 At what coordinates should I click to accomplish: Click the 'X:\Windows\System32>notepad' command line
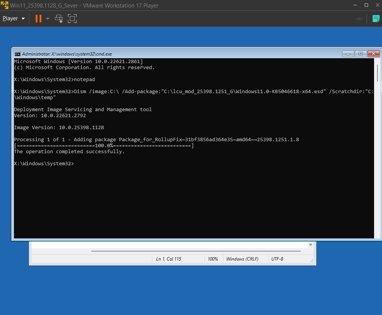point(54,80)
